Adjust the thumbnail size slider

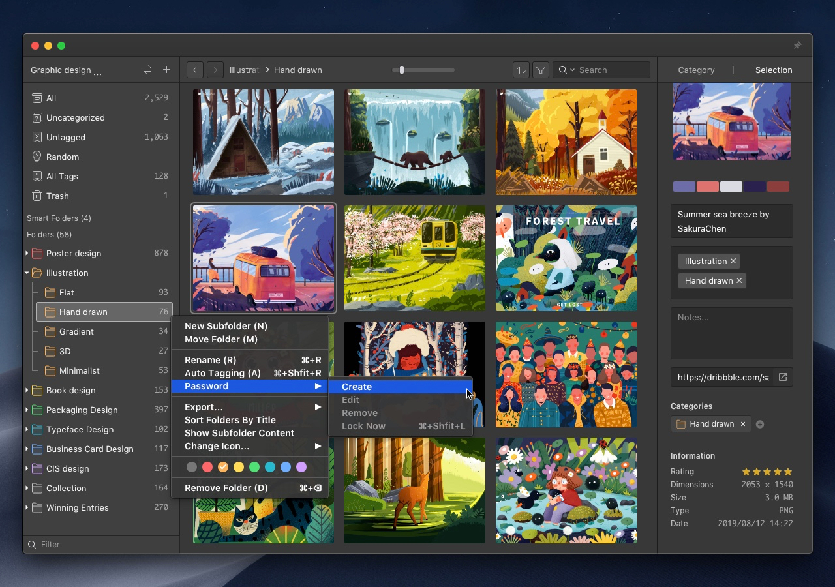(x=401, y=70)
